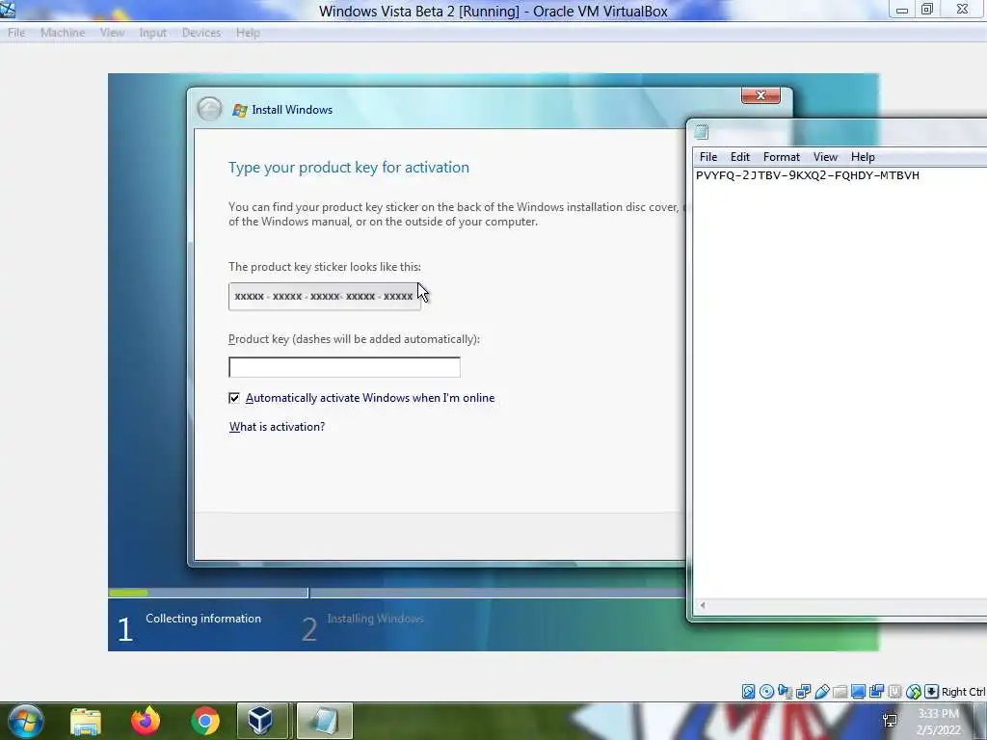
Task: Click inside the Product key input field
Action: [344, 367]
